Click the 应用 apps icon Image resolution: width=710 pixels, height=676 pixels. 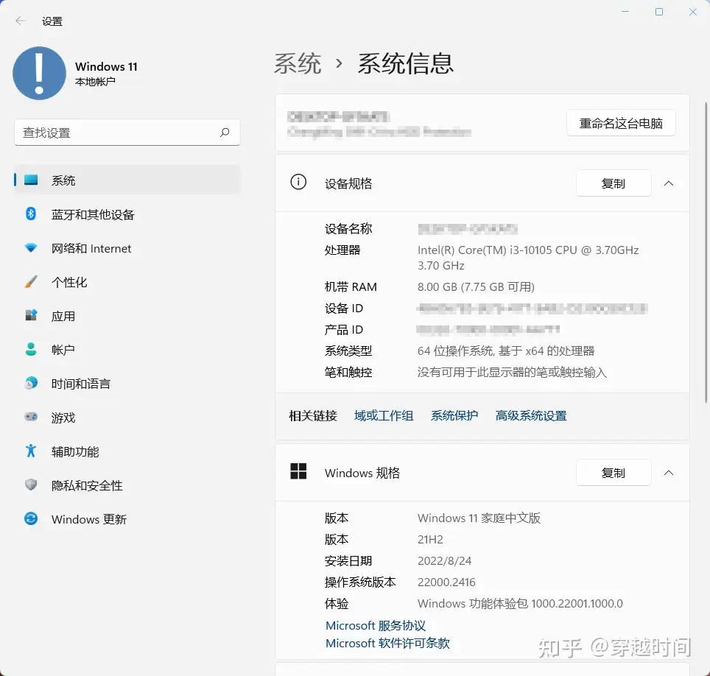(31, 315)
